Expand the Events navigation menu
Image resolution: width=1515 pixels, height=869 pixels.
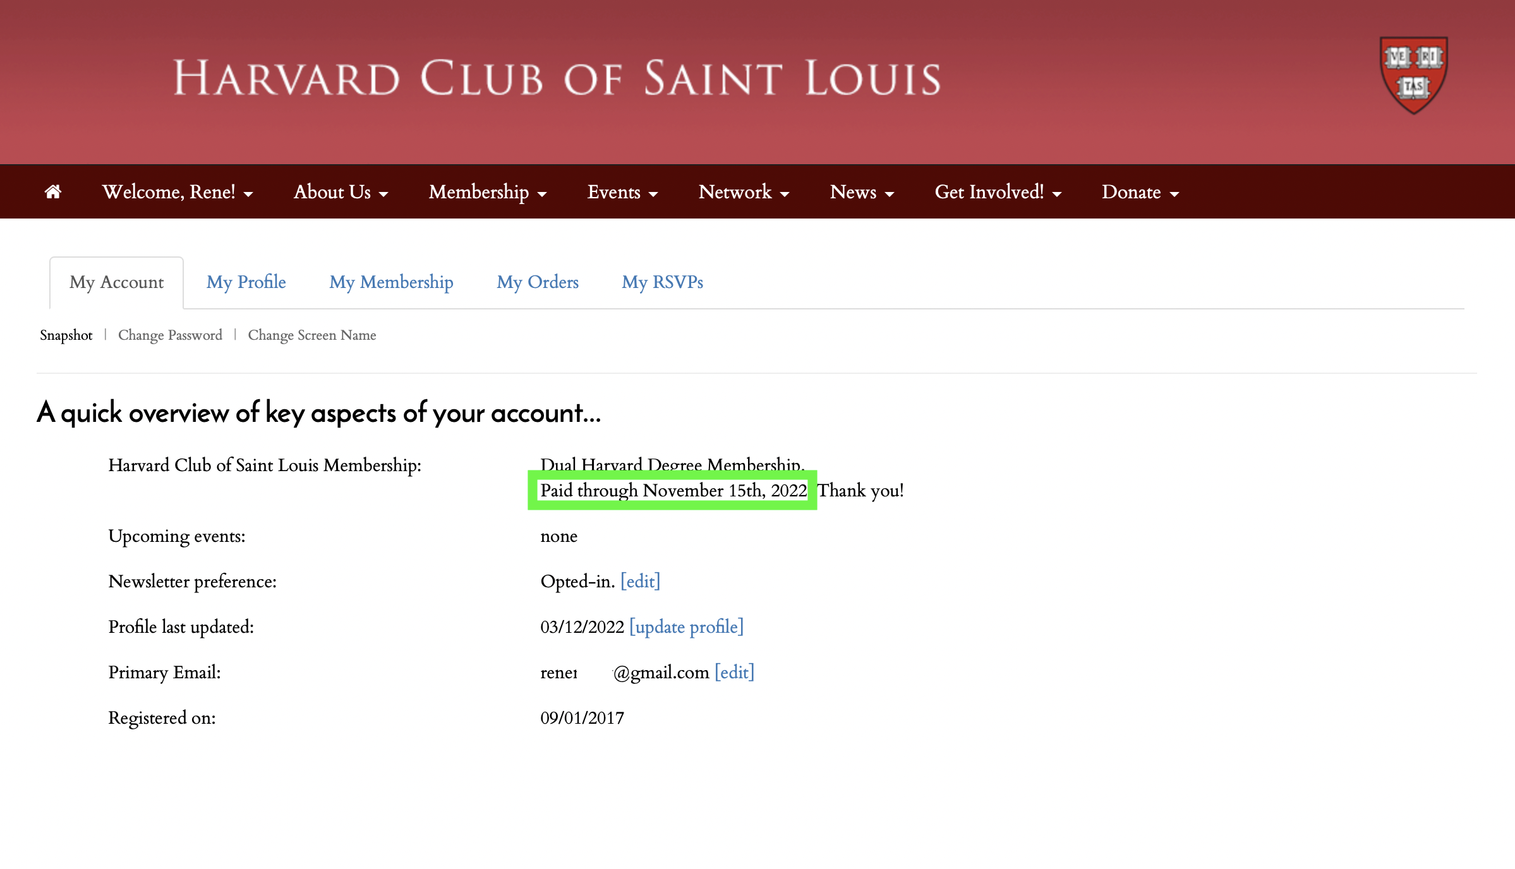click(x=622, y=191)
